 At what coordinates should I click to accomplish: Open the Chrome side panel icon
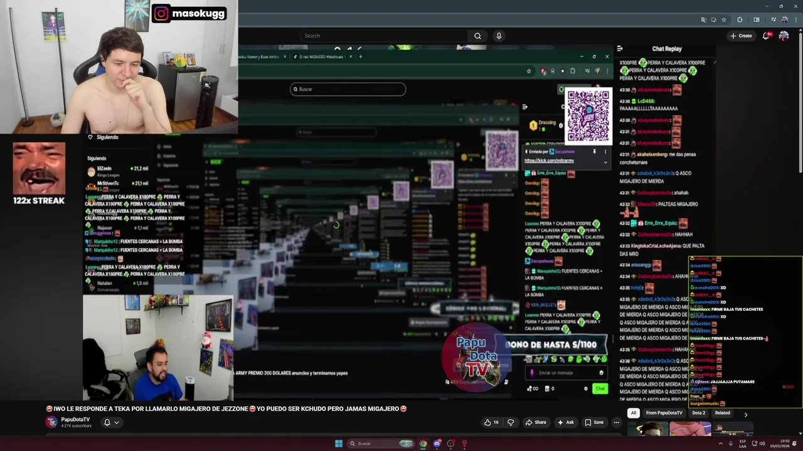[756, 19]
